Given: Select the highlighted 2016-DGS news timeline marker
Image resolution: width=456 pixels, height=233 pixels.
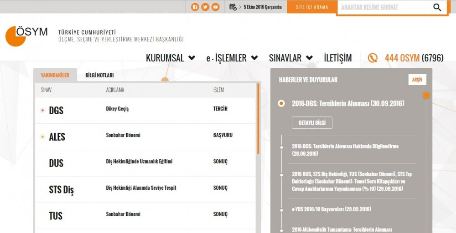Looking at the screenshot, I should (282, 104).
